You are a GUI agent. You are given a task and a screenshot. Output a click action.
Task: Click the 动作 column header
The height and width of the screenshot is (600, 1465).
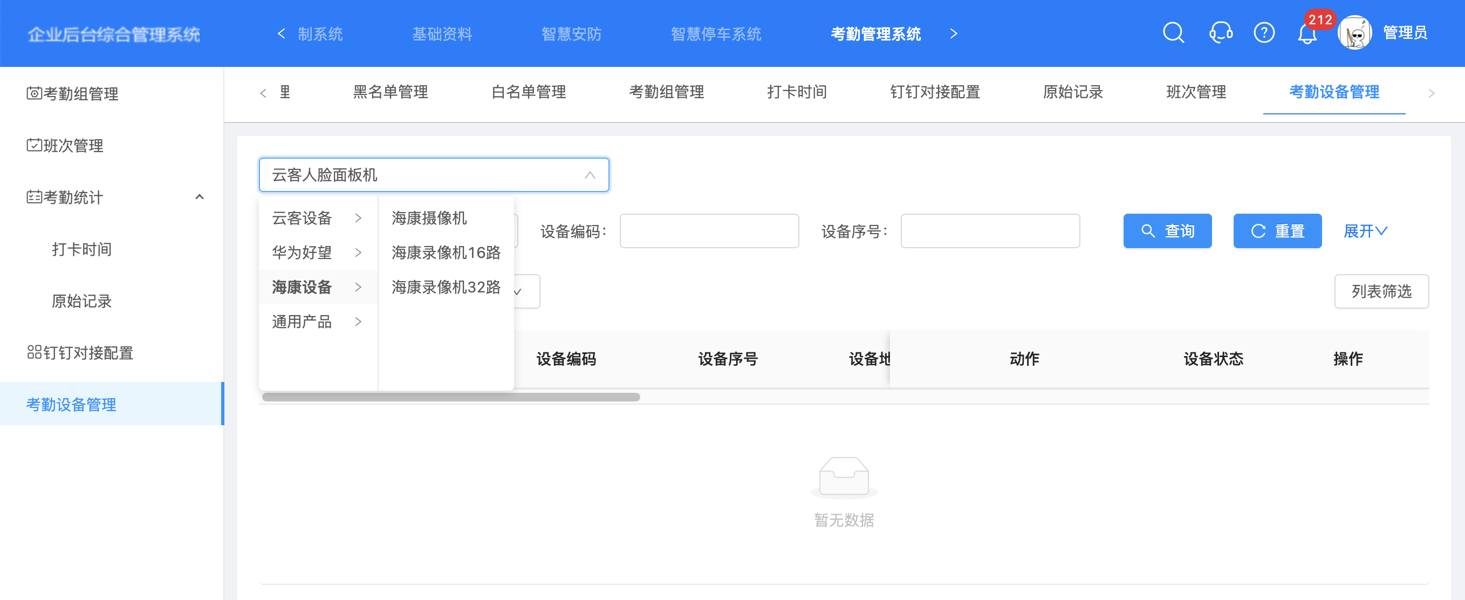click(1024, 359)
